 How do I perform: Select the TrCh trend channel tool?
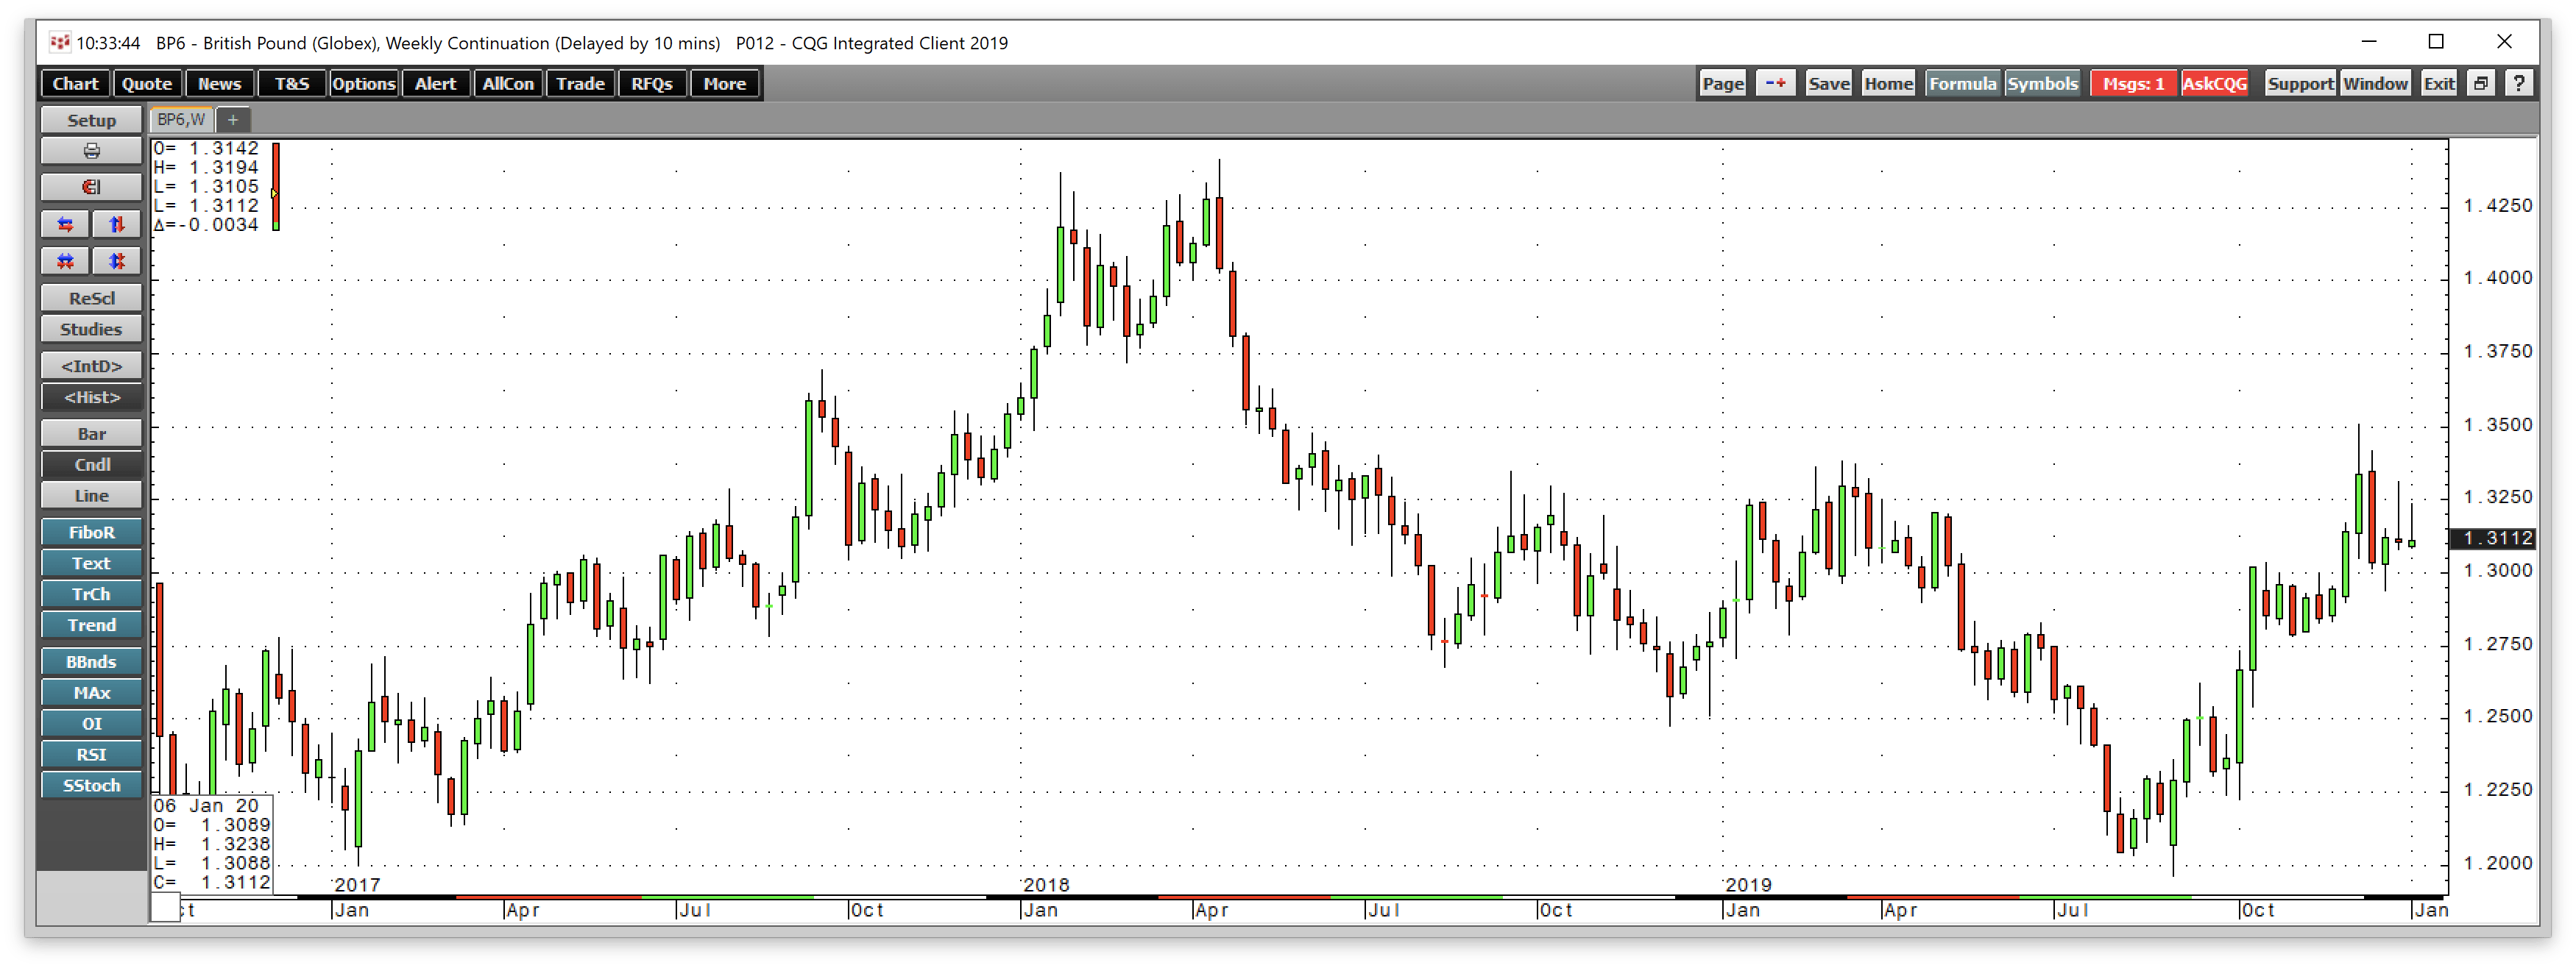point(91,594)
